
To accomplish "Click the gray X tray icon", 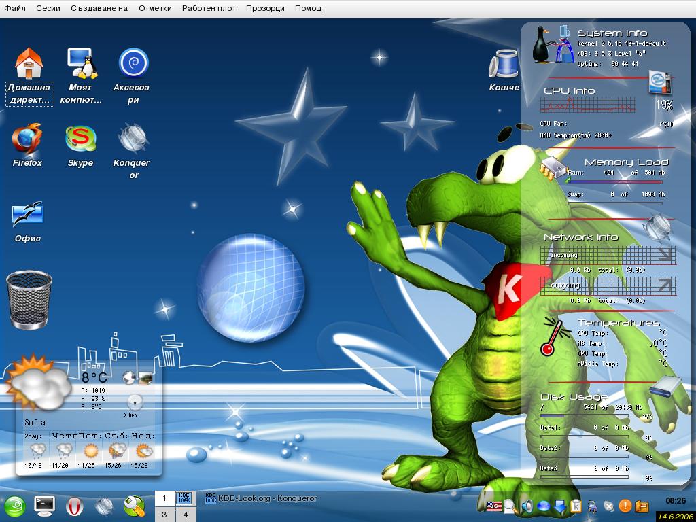I will pyautogui.click(x=609, y=506).
